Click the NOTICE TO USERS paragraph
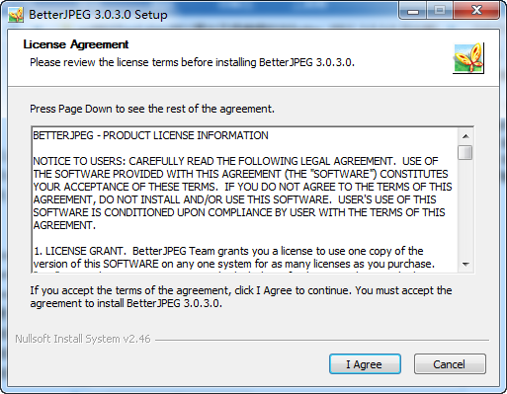The height and width of the screenshot is (394, 507). tap(242, 193)
